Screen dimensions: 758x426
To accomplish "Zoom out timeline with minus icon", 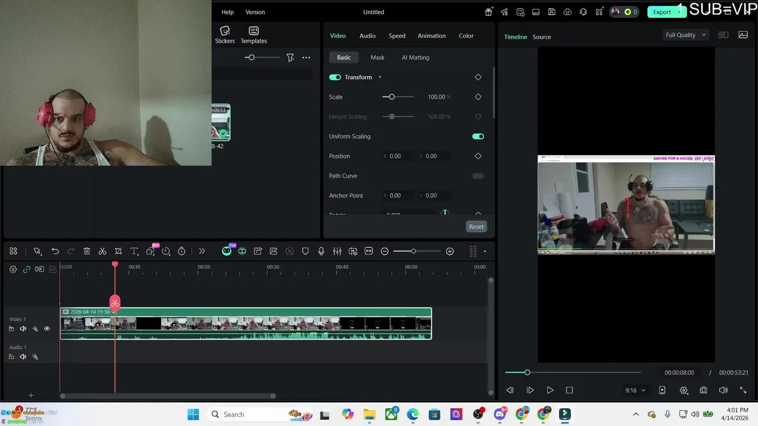I will [x=384, y=251].
